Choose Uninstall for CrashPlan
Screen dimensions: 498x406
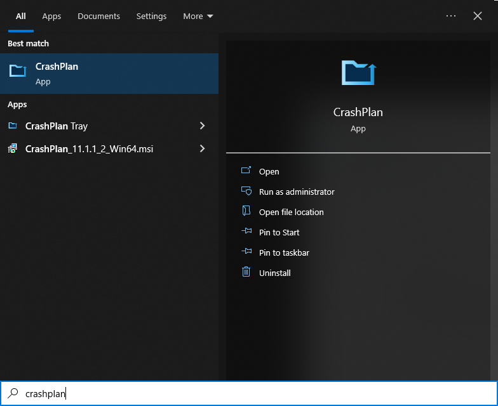274,273
